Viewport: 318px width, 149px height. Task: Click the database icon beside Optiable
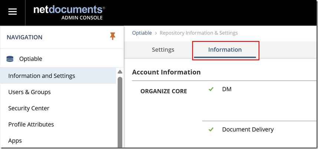[x=10, y=59]
